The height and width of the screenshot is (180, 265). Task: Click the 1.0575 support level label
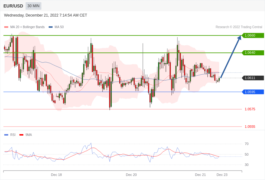pos(250,109)
